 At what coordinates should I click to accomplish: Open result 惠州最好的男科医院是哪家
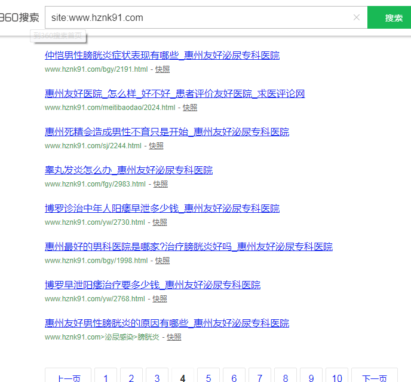pyautogui.click(x=189, y=247)
